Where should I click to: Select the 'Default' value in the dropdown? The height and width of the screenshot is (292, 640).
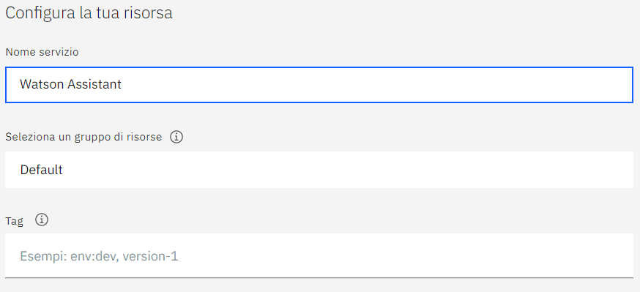click(41, 170)
